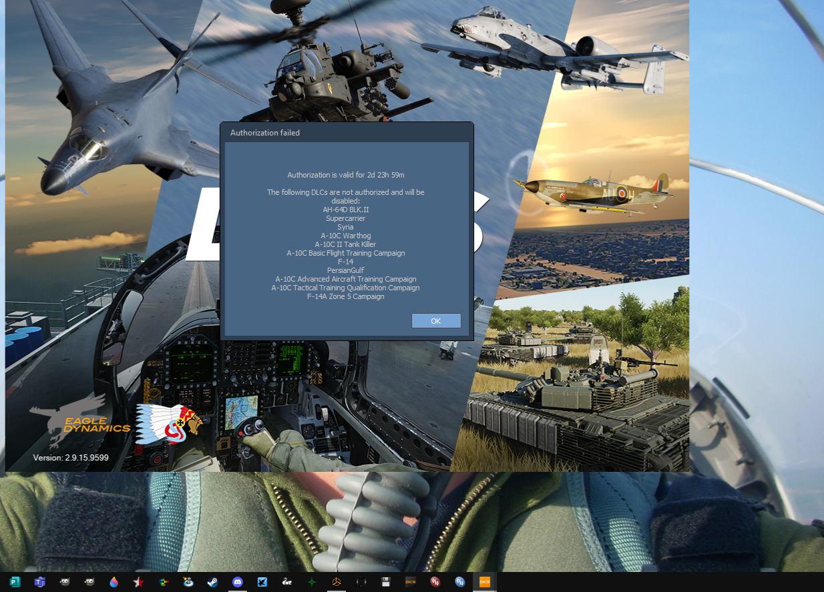Click the "Authorization is valid for 2d 23h 59m" message
This screenshot has width=824, height=592.
(346, 175)
